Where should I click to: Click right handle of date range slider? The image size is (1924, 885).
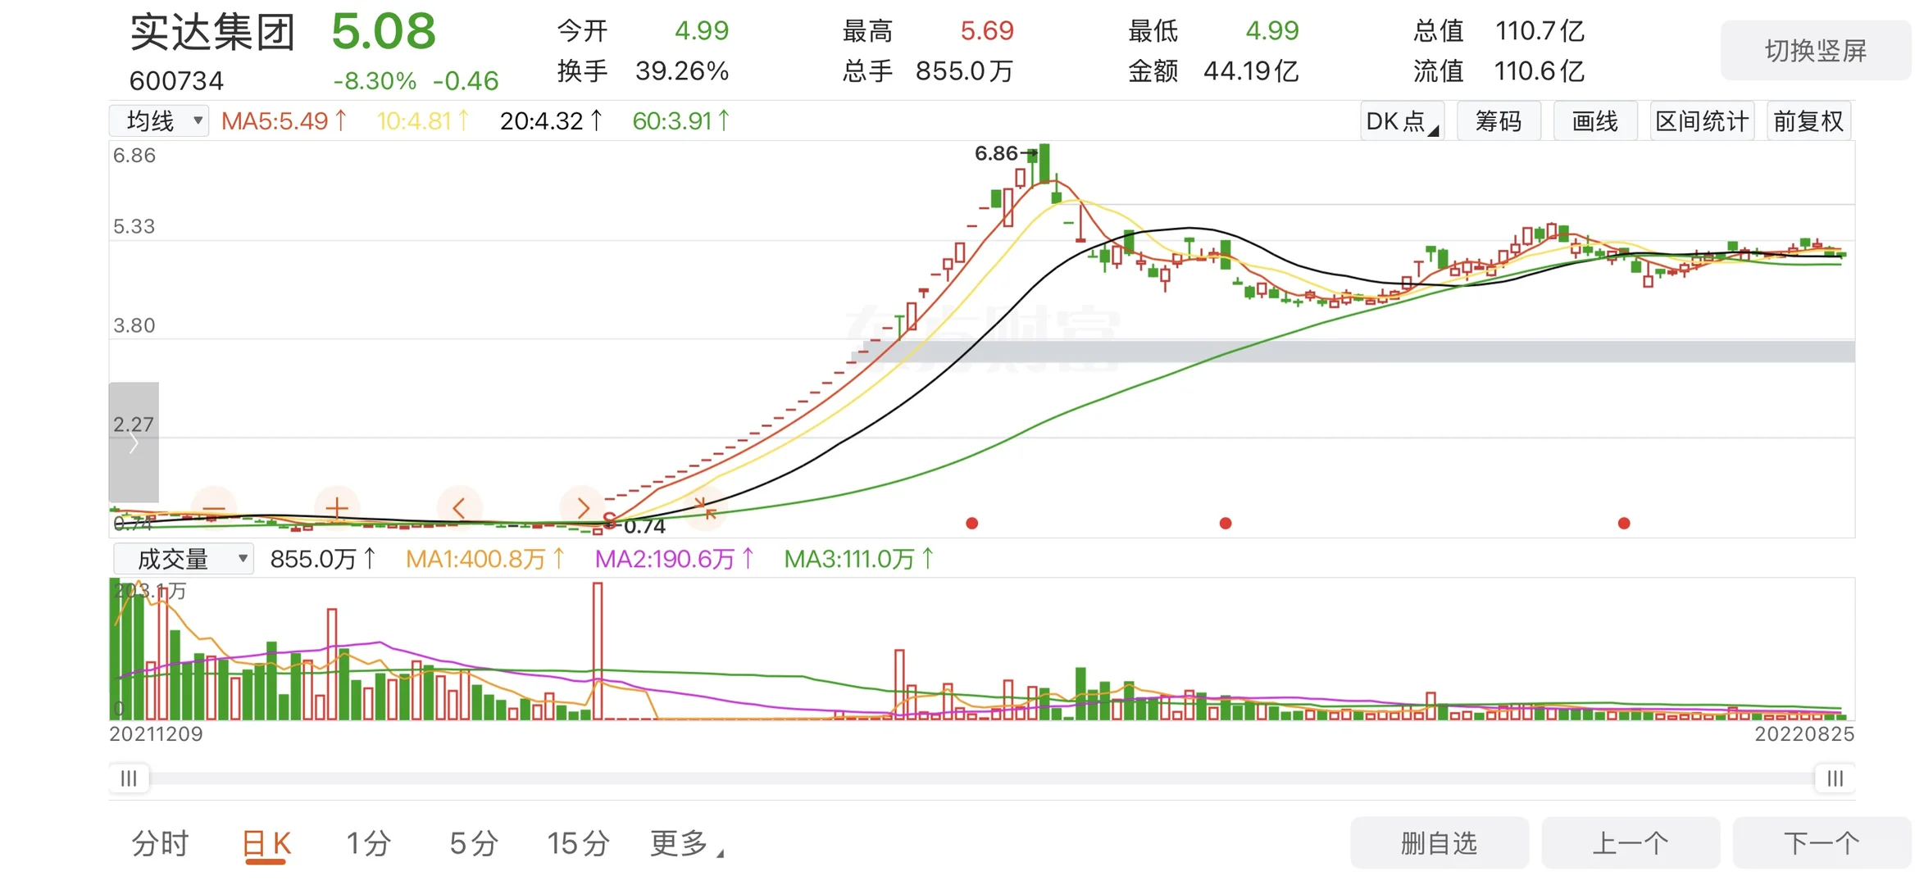coord(1834,778)
